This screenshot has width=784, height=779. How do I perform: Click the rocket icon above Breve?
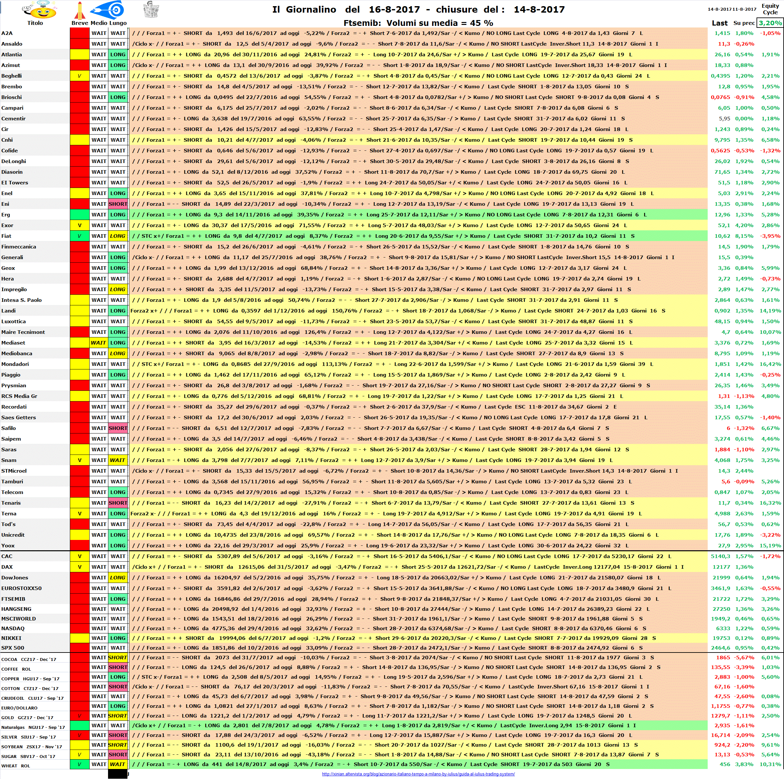pos(80,10)
